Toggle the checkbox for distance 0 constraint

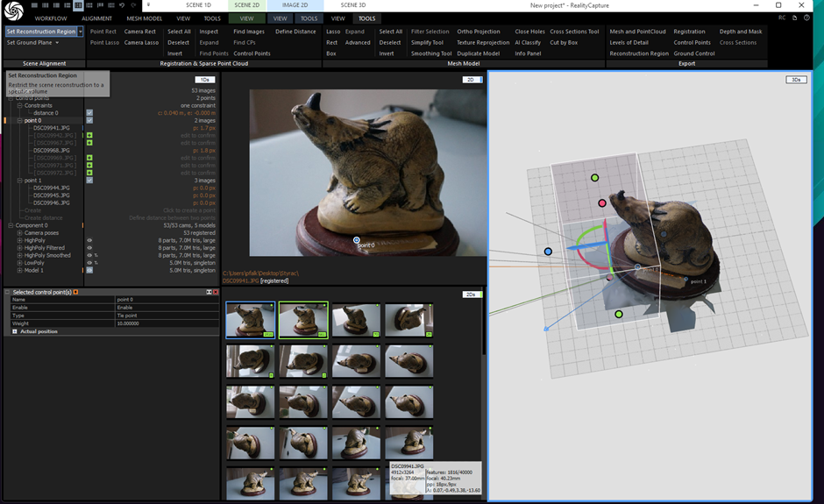(x=89, y=113)
